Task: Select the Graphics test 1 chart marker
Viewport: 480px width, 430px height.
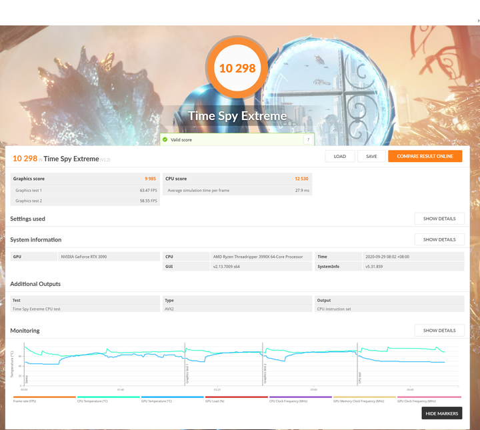Action: [x=187, y=374]
